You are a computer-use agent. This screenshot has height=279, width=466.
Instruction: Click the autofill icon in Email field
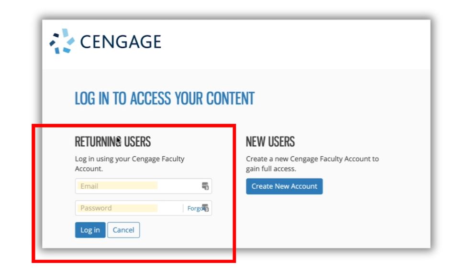(x=205, y=186)
